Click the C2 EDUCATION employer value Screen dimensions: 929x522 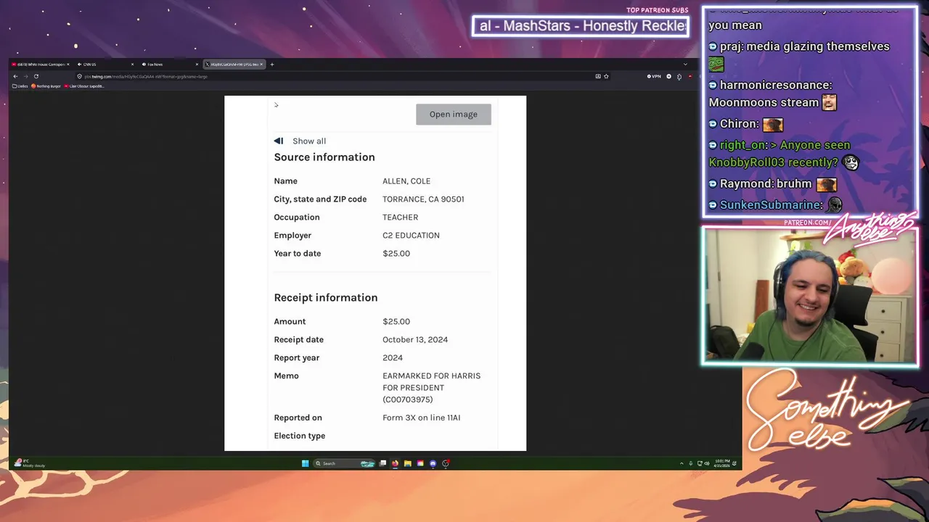411,236
